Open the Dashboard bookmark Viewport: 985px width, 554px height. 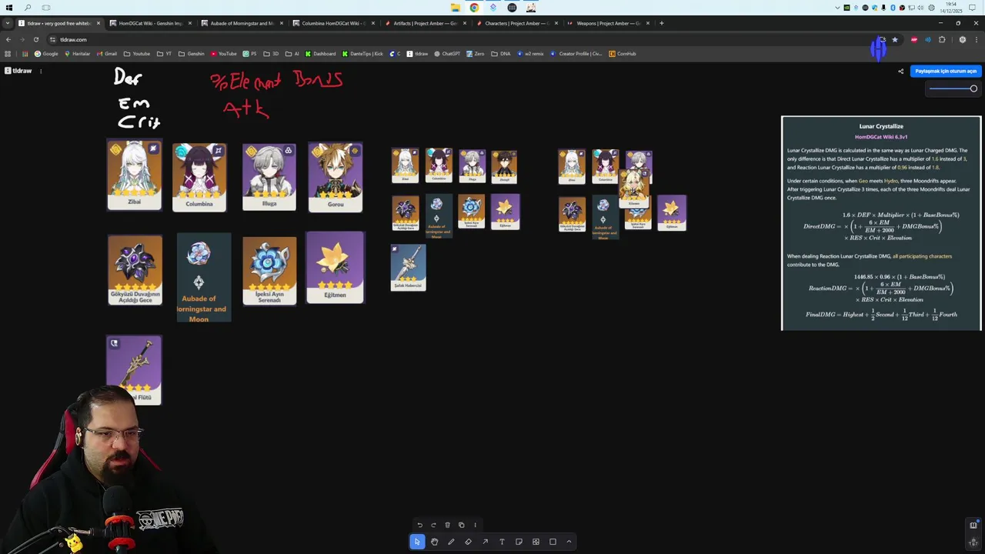point(320,54)
